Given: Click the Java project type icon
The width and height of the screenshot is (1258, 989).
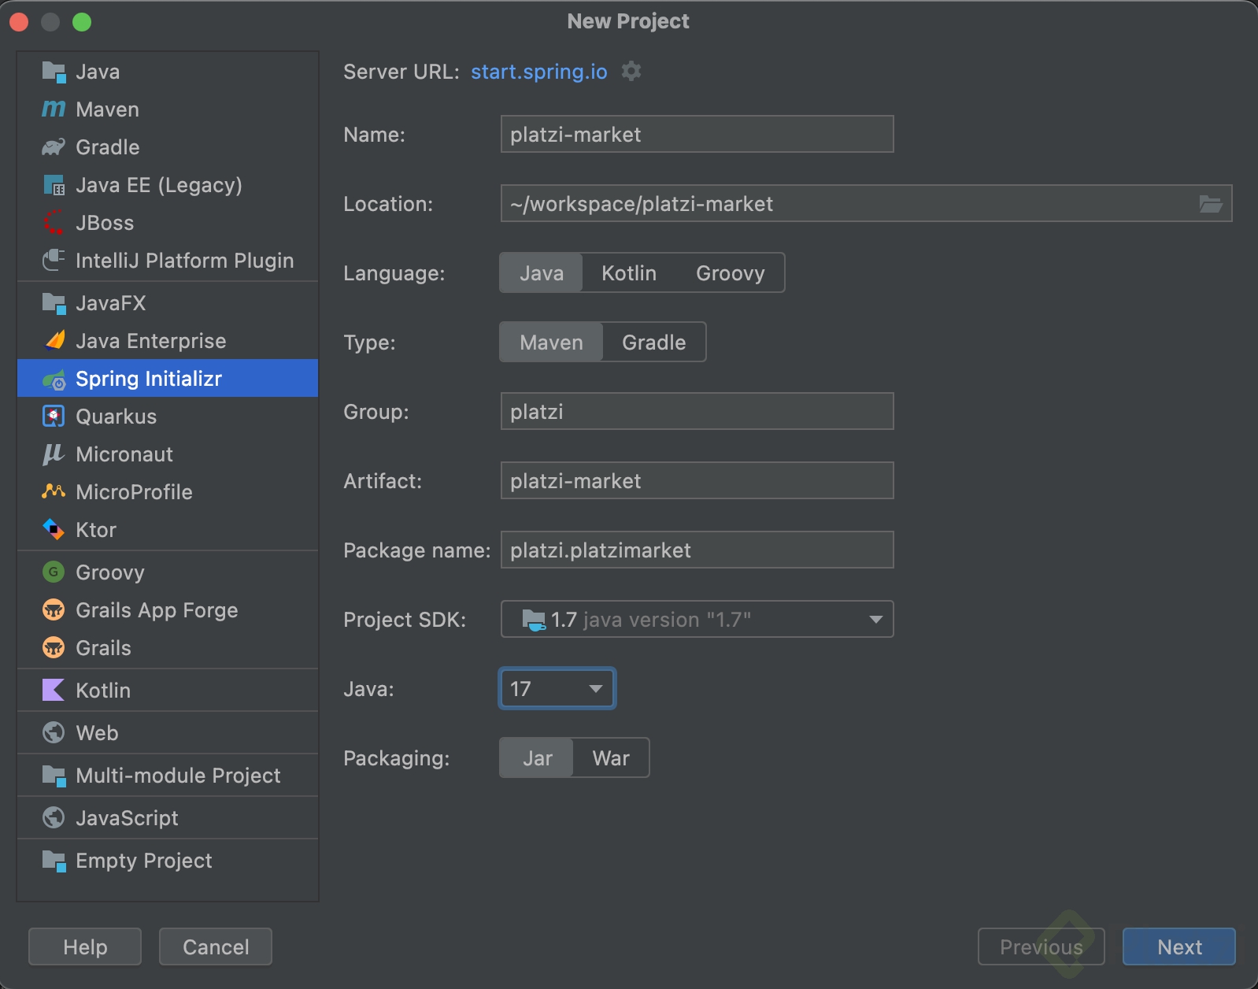Looking at the screenshot, I should (54, 72).
